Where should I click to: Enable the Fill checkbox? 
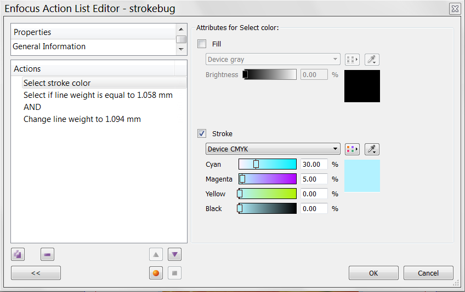click(x=202, y=44)
